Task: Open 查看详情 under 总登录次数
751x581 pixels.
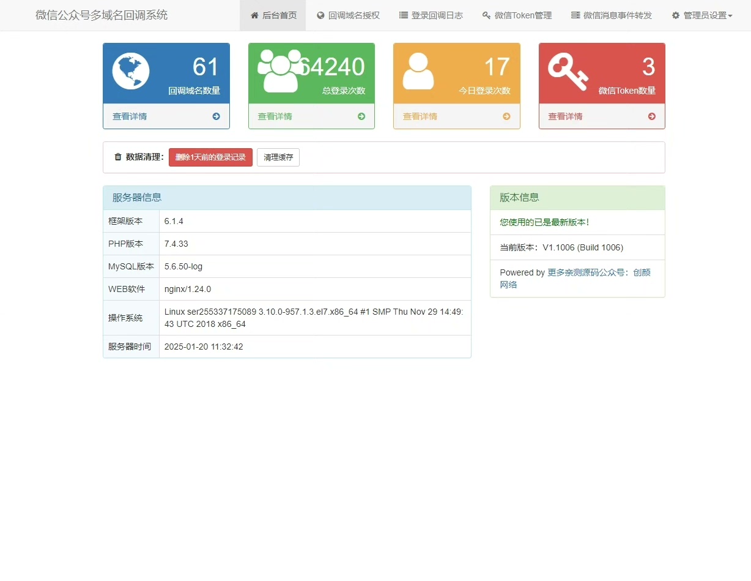Action: 275,116
